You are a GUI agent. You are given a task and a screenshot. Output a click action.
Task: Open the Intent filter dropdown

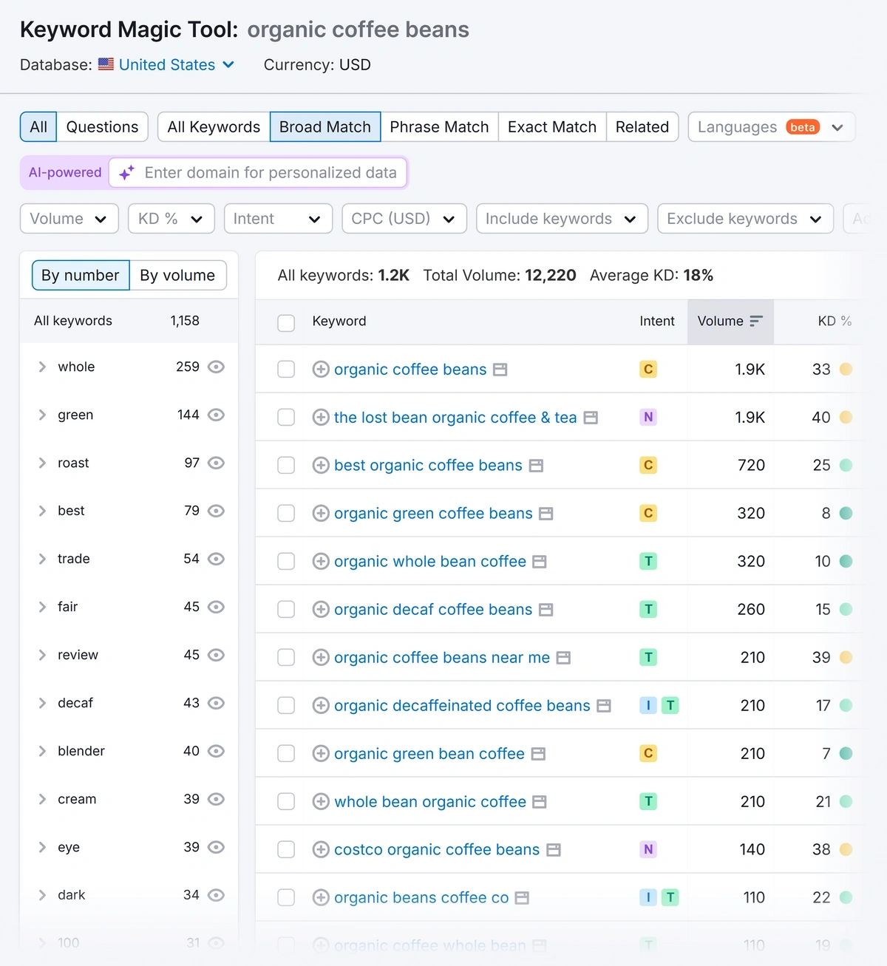tap(279, 219)
